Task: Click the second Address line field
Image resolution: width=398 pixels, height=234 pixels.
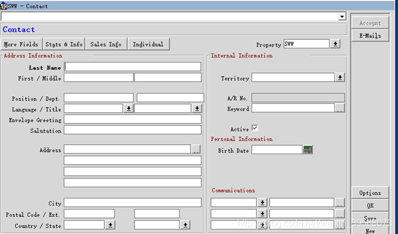Action: [133, 160]
